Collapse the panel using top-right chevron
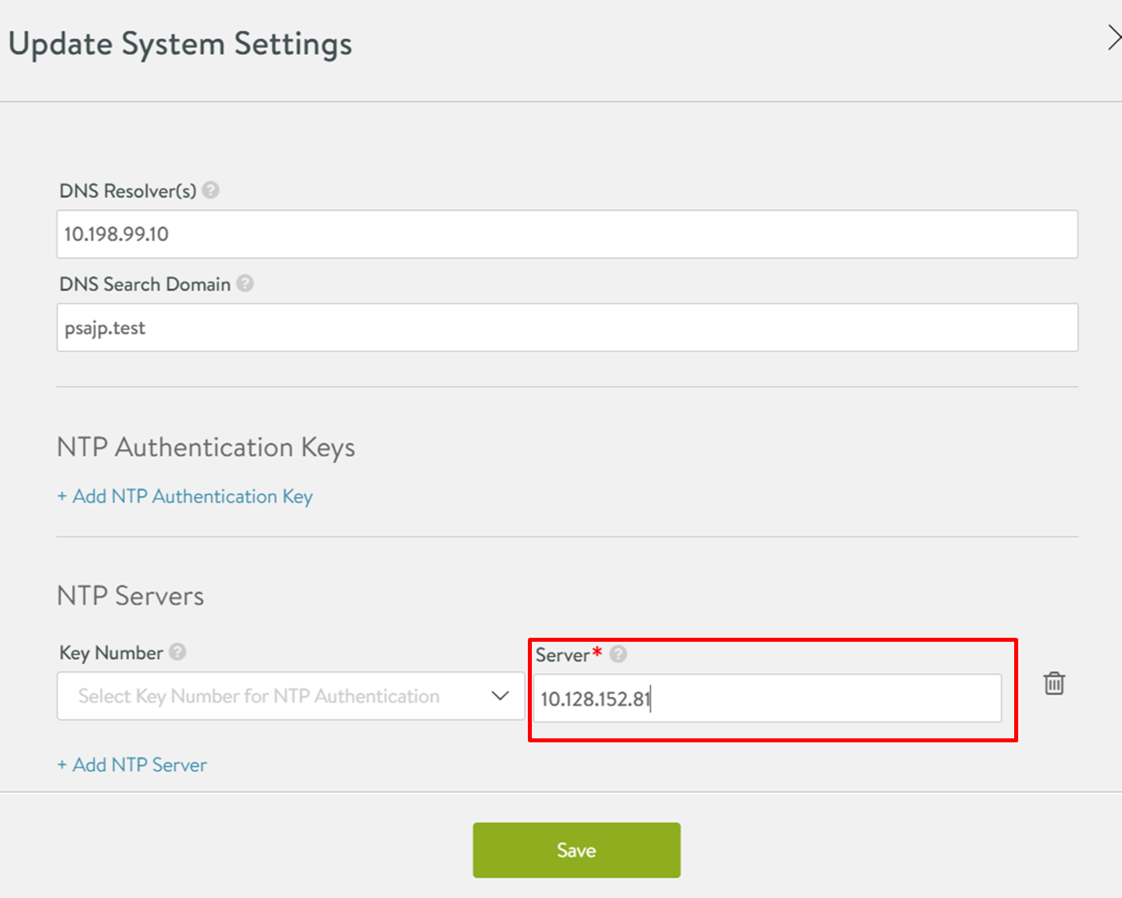The image size is (1122, 898). click(x=1113, y=38)
